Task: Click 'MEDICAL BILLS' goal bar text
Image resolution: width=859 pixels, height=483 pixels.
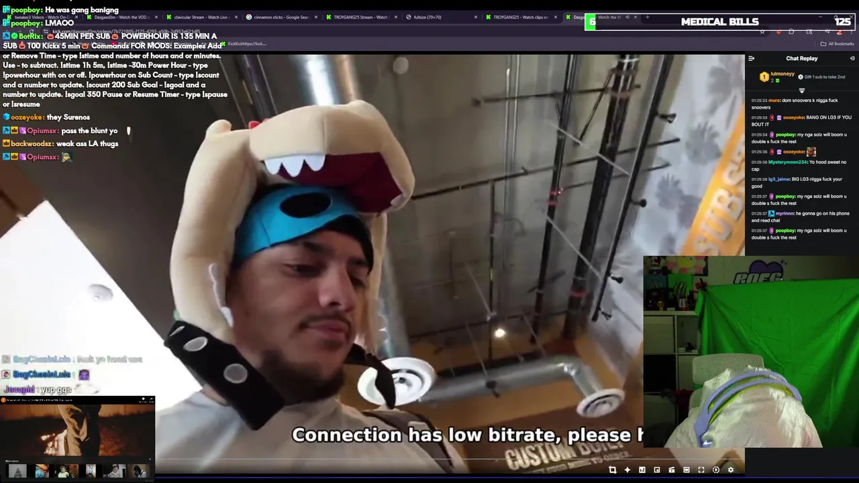Action: click(x=719, y=21)
